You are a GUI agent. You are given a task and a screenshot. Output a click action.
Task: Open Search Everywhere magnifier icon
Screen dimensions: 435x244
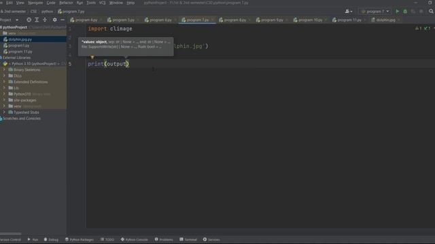pos(431,12)
